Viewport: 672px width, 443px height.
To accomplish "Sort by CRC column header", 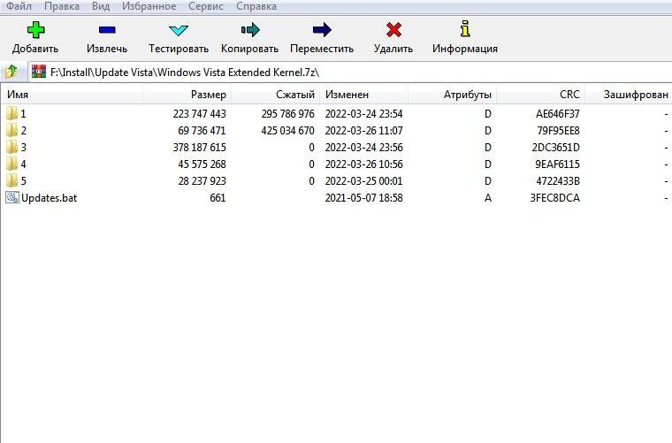I will 540,95.
